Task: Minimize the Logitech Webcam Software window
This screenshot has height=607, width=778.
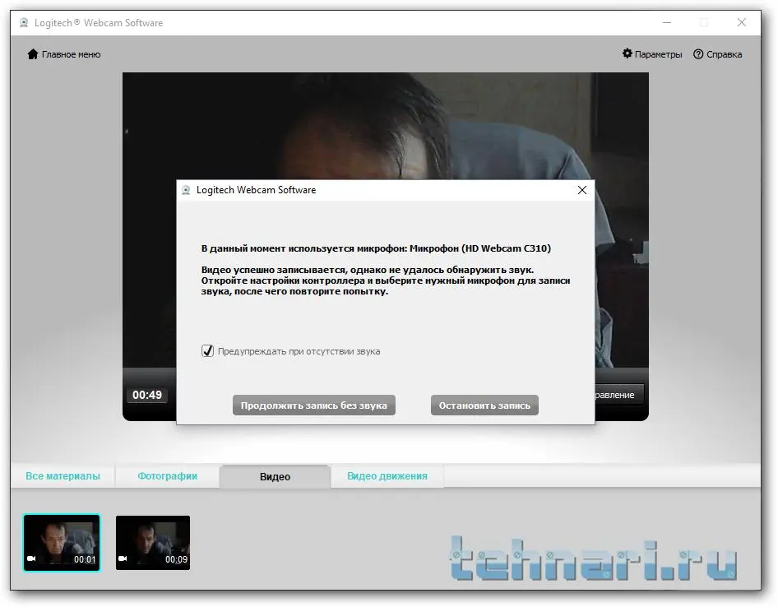Action: [x=667, y=22]
